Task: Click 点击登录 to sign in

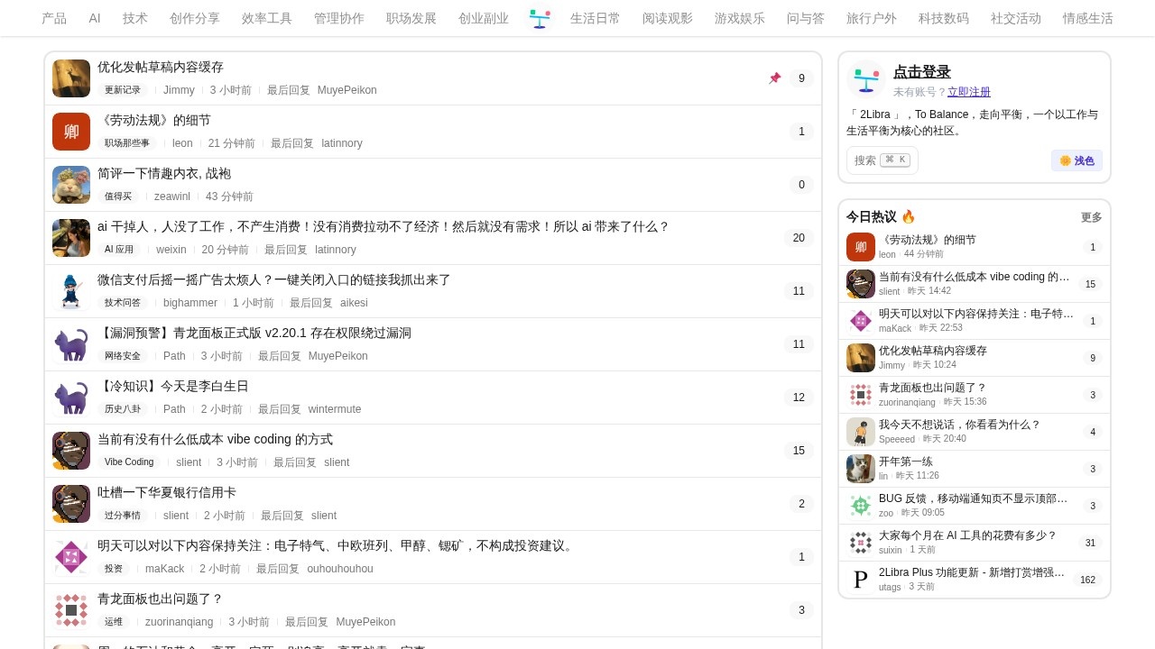Action: tap(921, 72)
